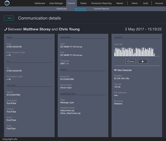Open the top Dashboard menu item

pyautogui.click(x=40, y=3)
